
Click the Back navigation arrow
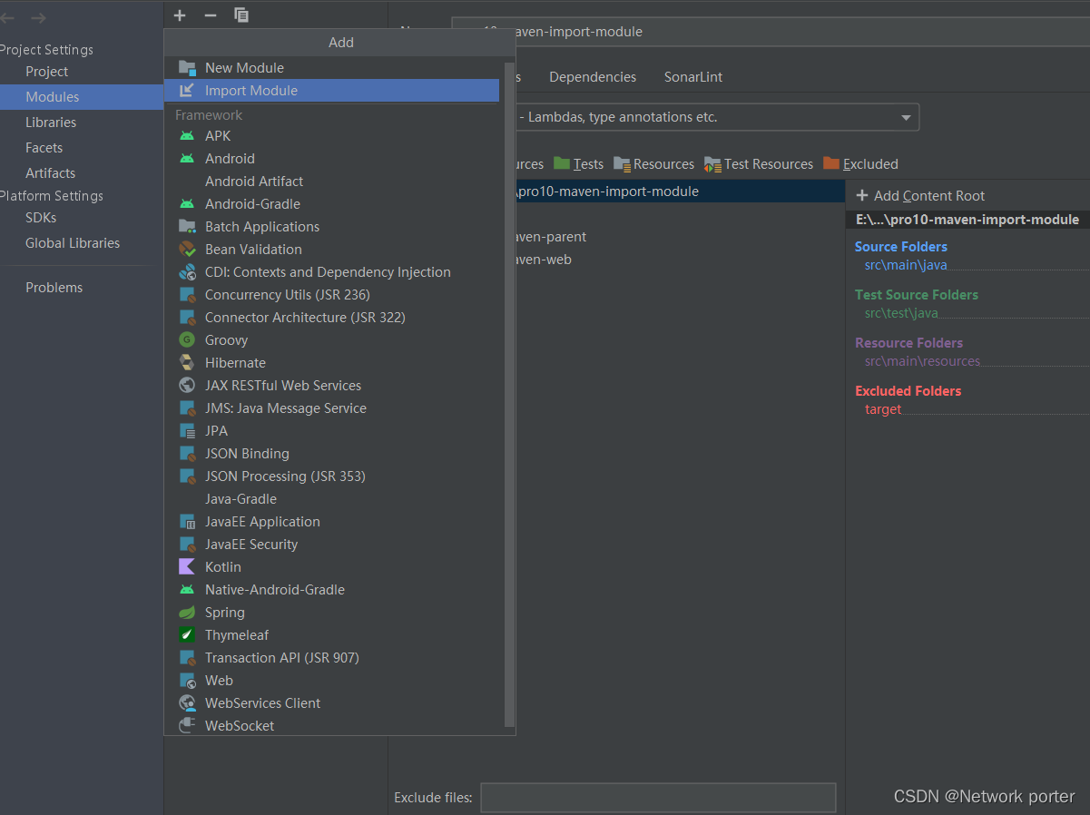(8, 18)
